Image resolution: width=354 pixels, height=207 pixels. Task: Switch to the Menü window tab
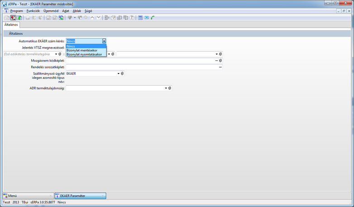(28, 196)
